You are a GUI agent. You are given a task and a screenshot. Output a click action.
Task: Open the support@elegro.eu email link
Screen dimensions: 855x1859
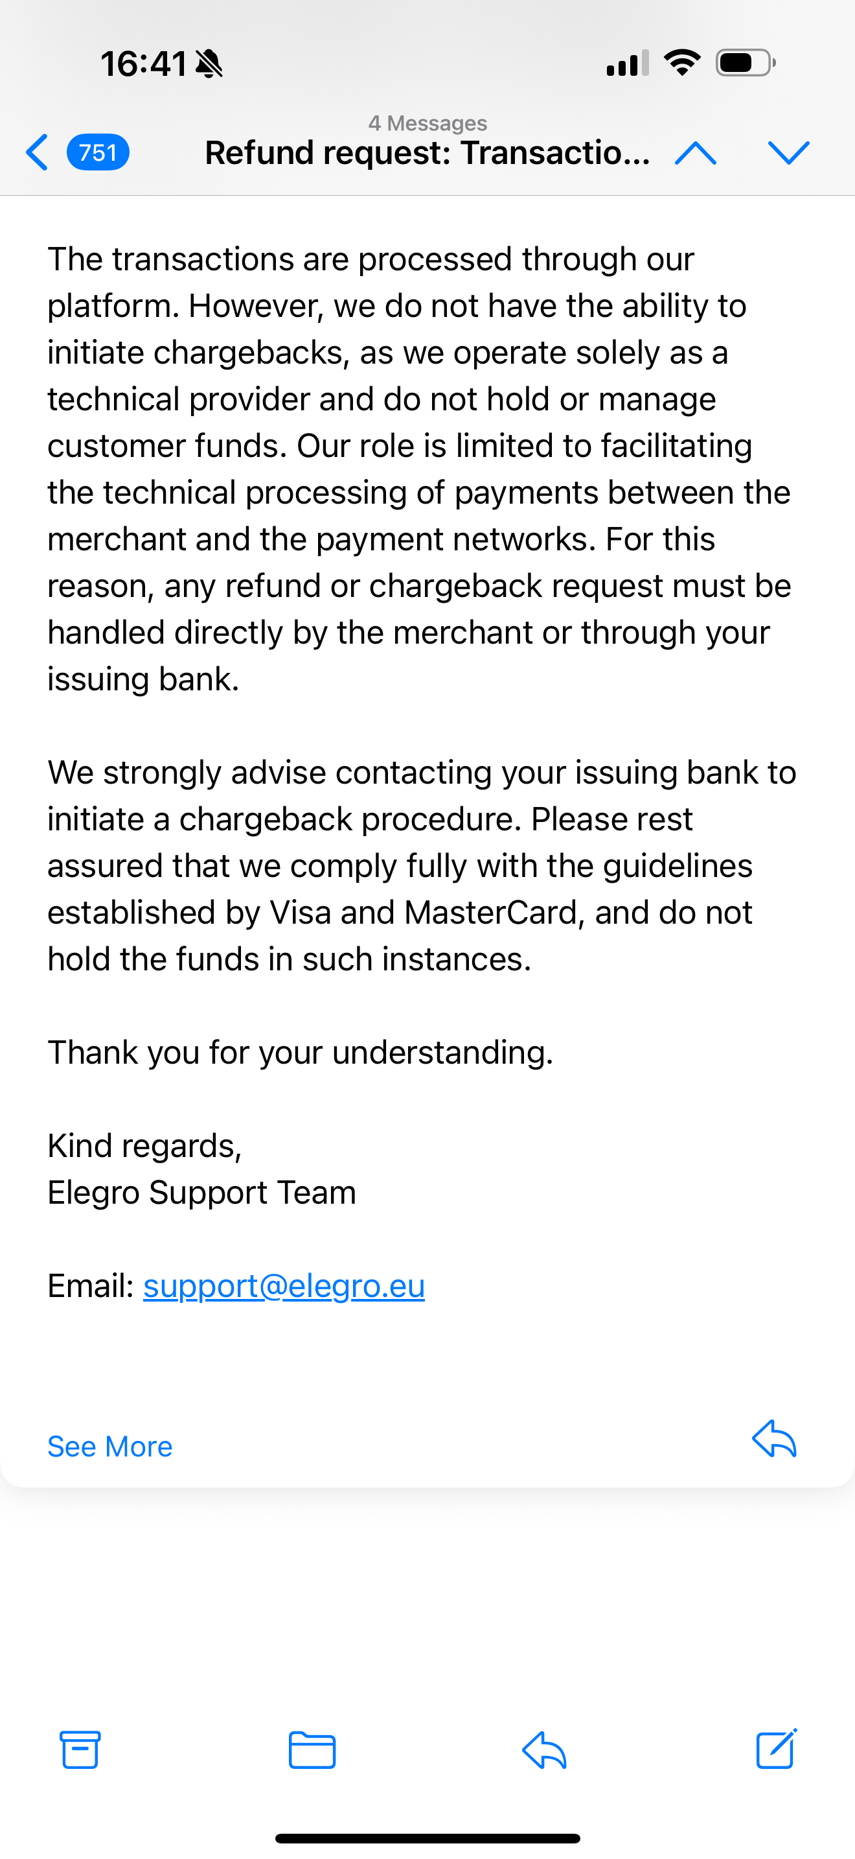click(x=284, y=1286)
